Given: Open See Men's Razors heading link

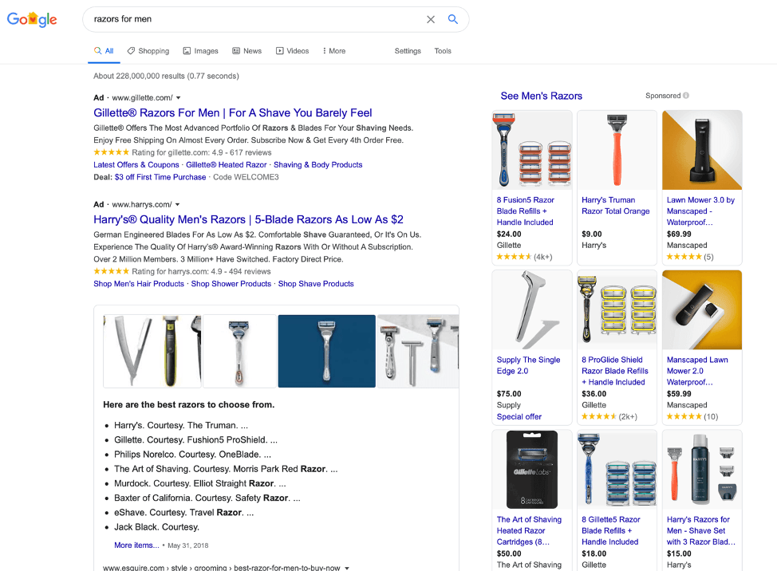Looking at the screenshot, I should point(541,96).
